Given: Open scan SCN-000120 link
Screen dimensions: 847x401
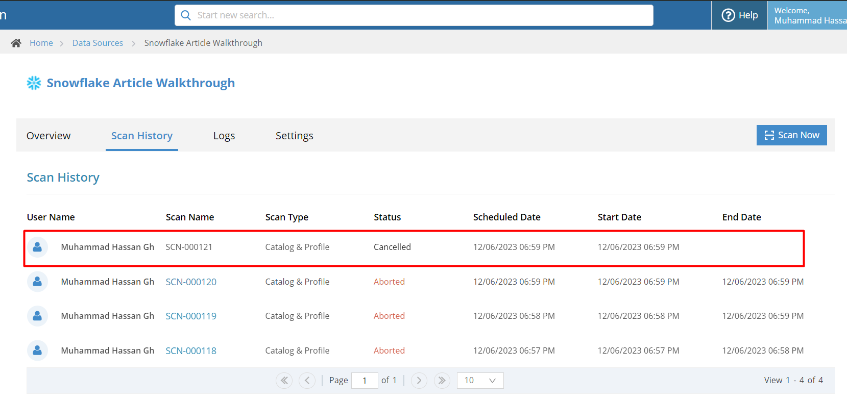Looking at the screenshot, I should click(x=191, y=282).
